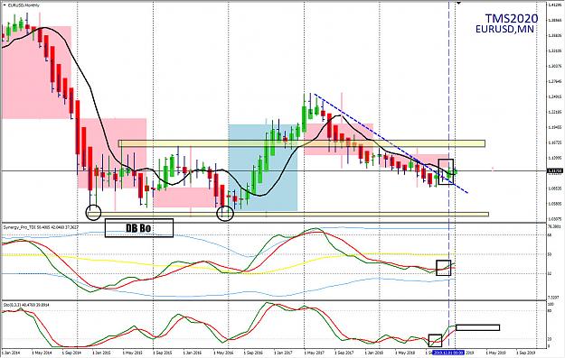This screenshot has height=358, width=565.
Task: Click the 1 Sep 2015 time axis label
Action: tap(163, 353)
